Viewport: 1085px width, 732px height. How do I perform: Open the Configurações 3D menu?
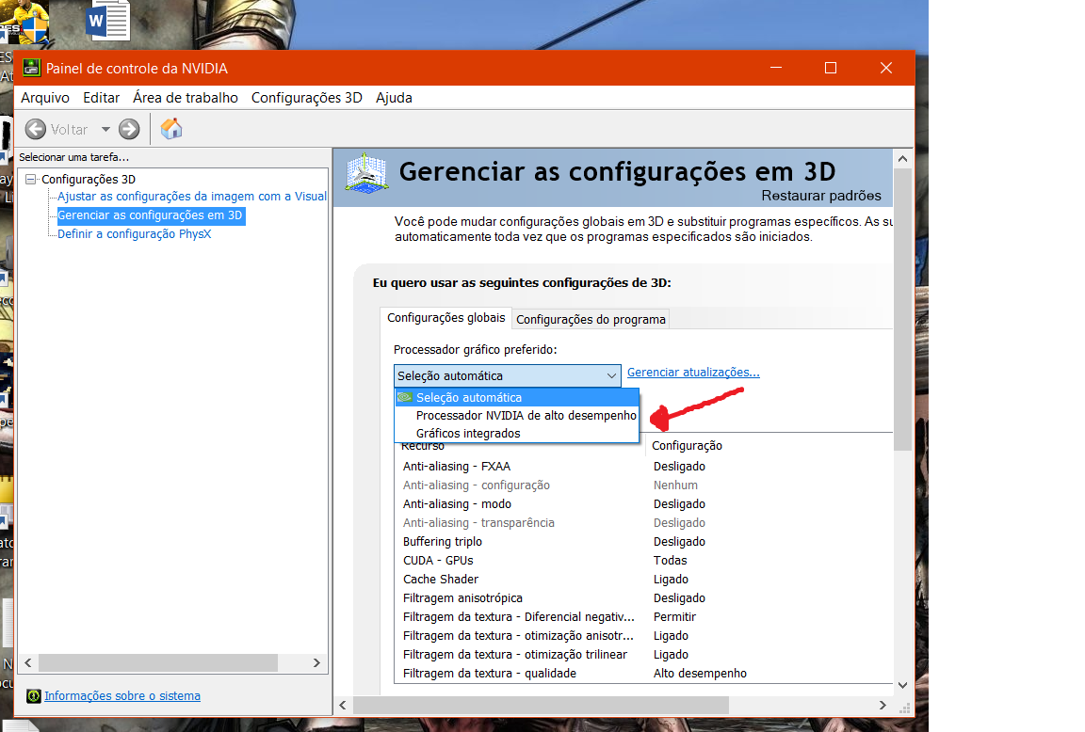(x=306, y=98)
